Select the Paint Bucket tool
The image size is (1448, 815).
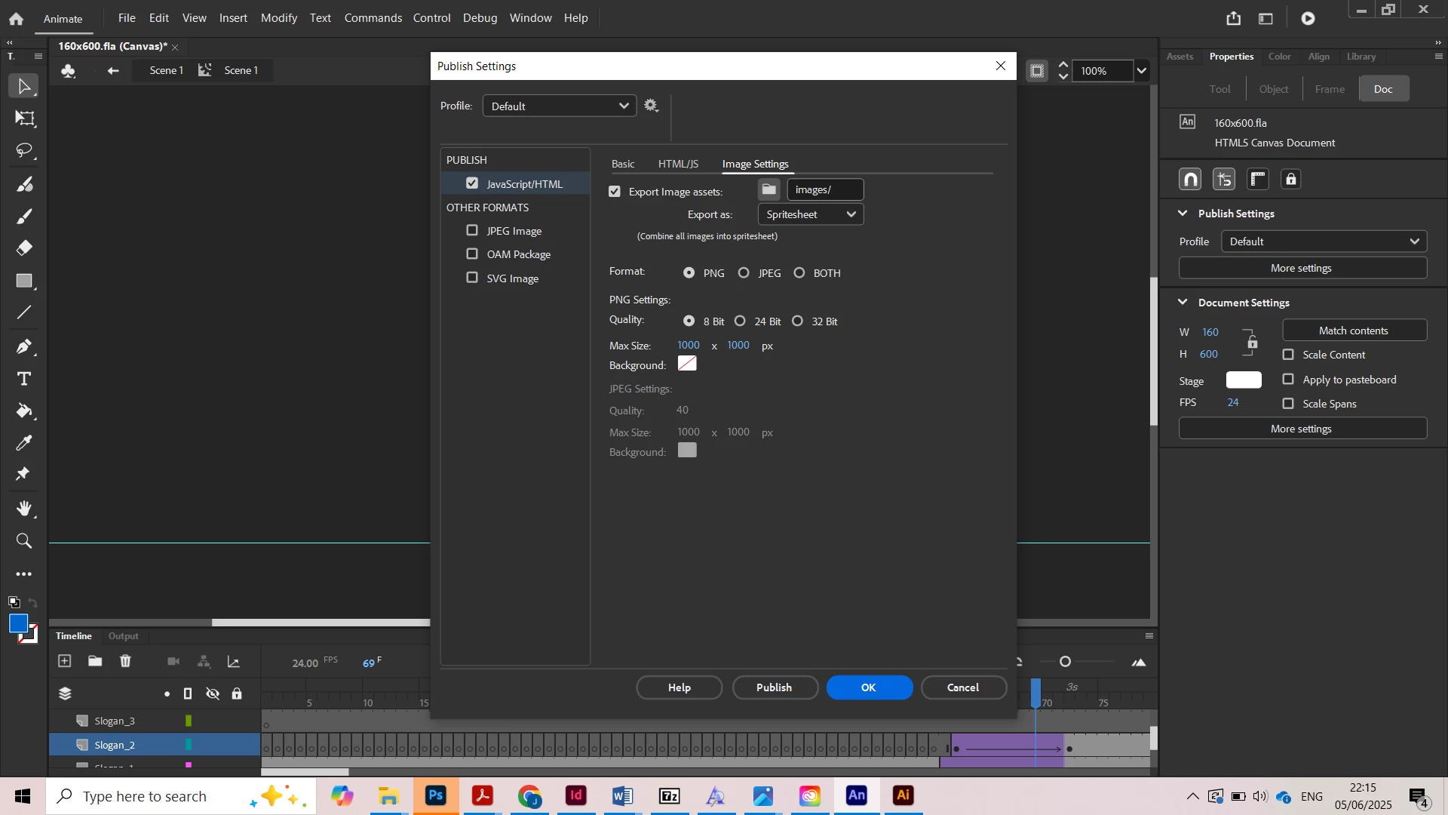(24, 411)
